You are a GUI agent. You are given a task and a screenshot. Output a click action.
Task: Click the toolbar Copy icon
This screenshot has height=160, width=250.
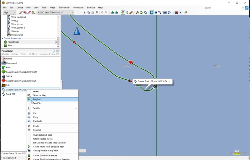click(89, 12)
